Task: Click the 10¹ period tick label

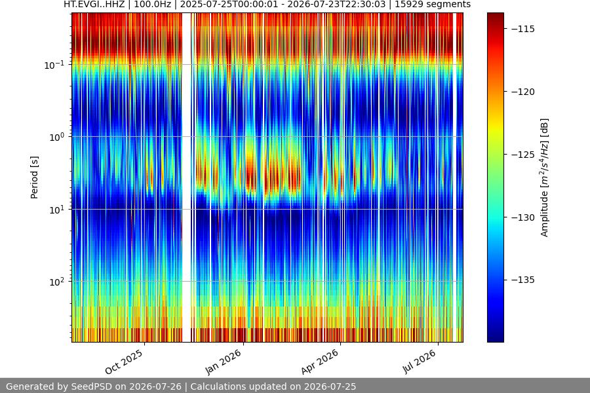Action: coord(57,210)
